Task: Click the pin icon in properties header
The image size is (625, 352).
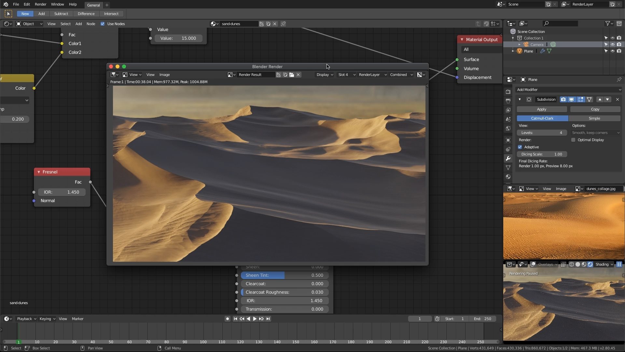Action: click(x=619, y=80)
